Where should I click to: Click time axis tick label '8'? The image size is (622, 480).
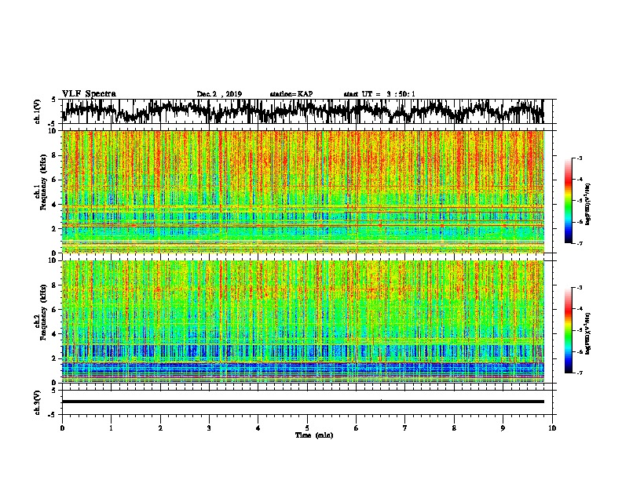454,428
